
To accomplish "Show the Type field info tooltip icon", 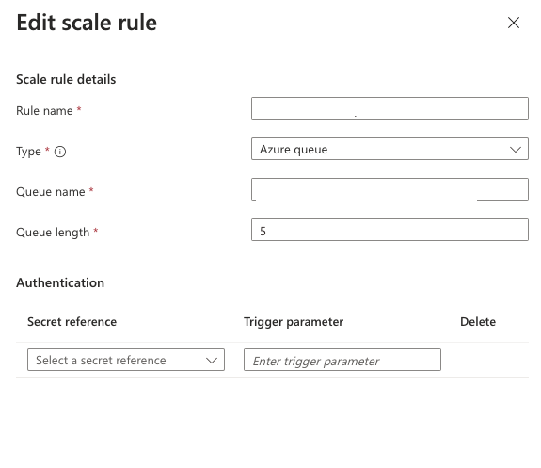I will pos(60,152).
